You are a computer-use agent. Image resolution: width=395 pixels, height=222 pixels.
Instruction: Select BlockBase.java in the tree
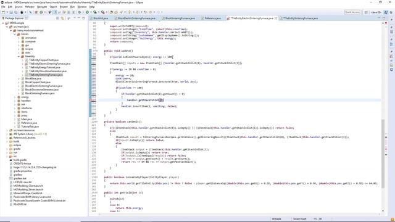point(33,78)
